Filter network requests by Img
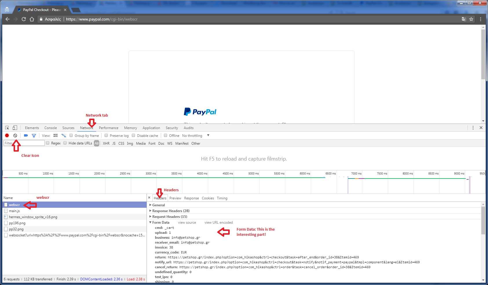The image size is (488, 285). click(130, 143)
